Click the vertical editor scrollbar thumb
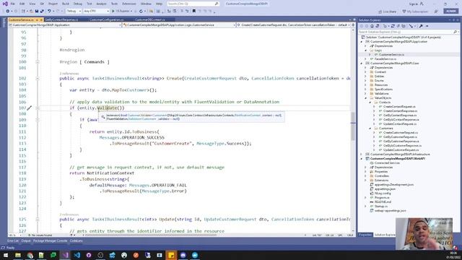This screenshot has width=462, height=260. pos(353,127)
